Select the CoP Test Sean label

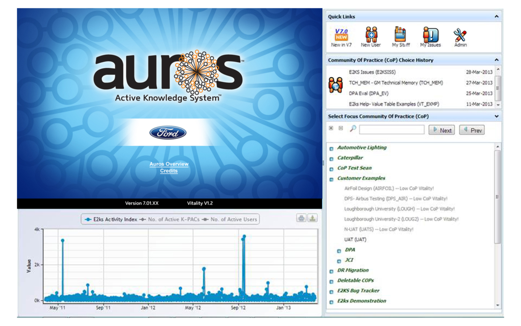pos(355,168)
